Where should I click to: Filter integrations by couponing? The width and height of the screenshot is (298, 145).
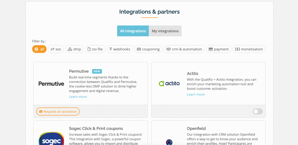click(148, 49)
